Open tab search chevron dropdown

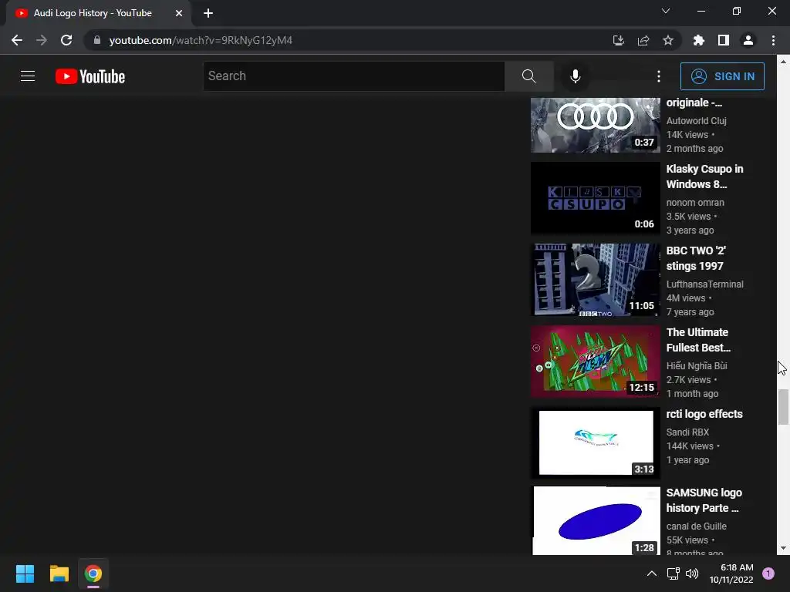(x=666, y=11)
